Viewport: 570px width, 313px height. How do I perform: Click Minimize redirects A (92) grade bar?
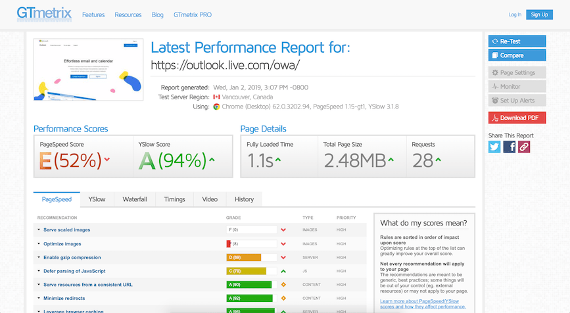[x=252, y=298]
